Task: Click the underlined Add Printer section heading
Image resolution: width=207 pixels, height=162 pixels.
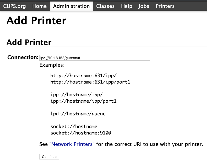Action: 29,42
